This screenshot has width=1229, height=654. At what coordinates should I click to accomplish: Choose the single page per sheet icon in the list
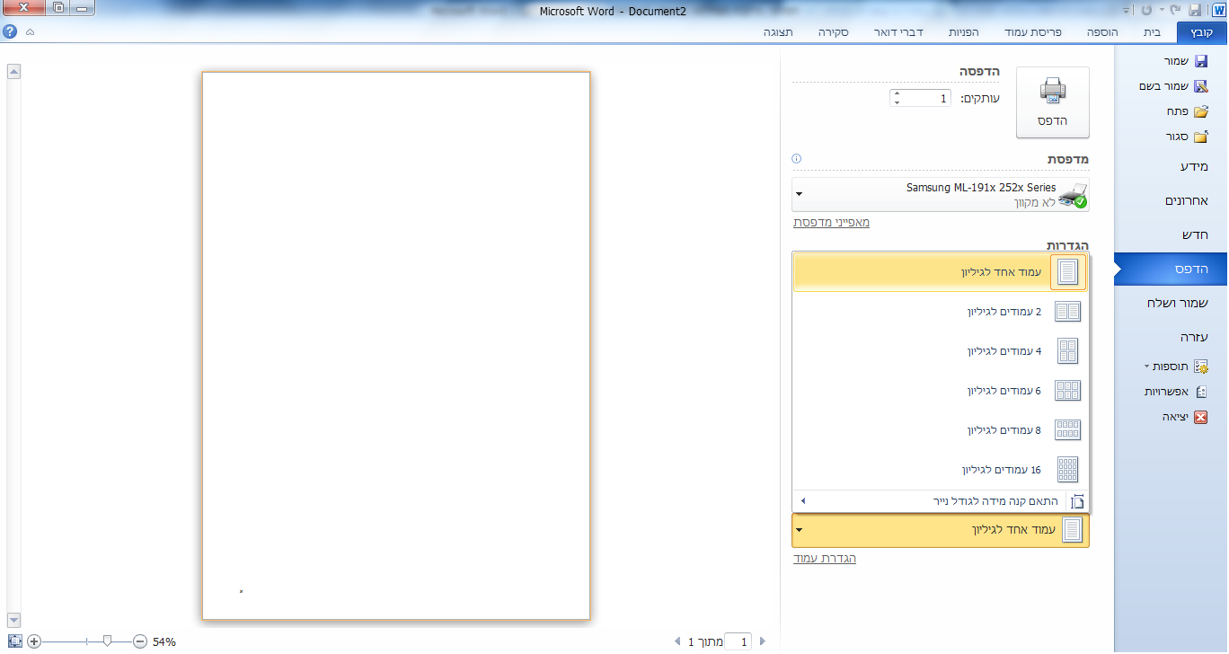1067,272
